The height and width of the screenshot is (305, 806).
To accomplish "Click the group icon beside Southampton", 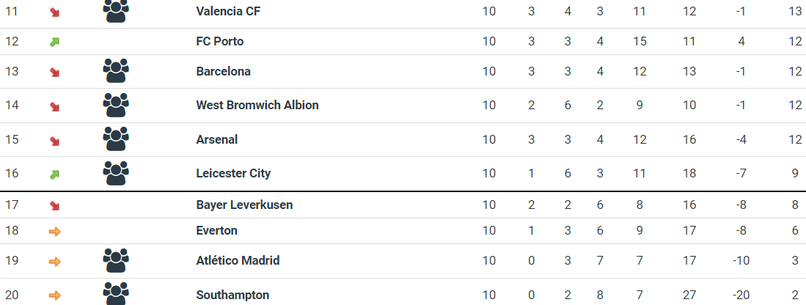I will click(x=116, y=293).
